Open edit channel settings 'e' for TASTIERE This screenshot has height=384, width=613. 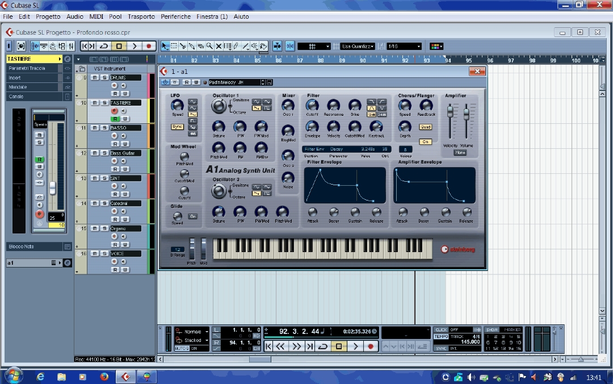tap(67, 59)
